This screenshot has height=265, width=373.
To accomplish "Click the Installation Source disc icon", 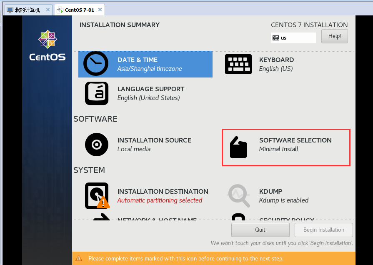I will [97, 145].
